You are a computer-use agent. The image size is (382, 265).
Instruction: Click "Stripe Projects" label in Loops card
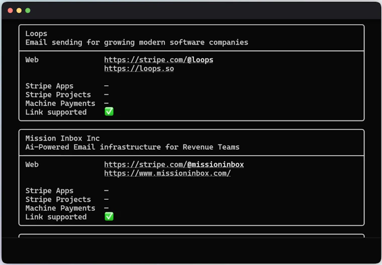(58, 95)
